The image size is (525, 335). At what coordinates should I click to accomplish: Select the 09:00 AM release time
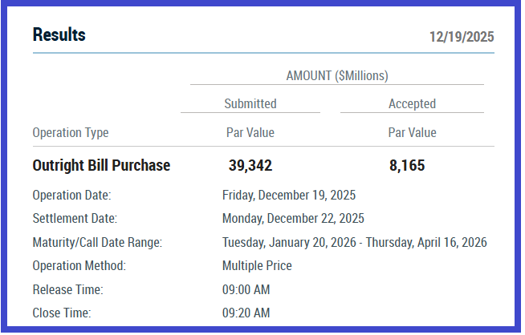tap(246, 289)
